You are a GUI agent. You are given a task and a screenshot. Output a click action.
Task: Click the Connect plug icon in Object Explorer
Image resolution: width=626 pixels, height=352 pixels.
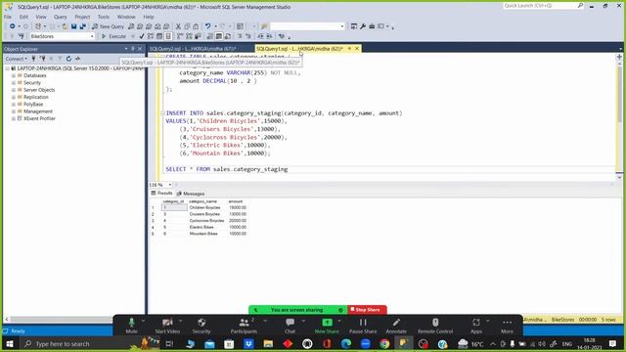click(x=33, y=59)
